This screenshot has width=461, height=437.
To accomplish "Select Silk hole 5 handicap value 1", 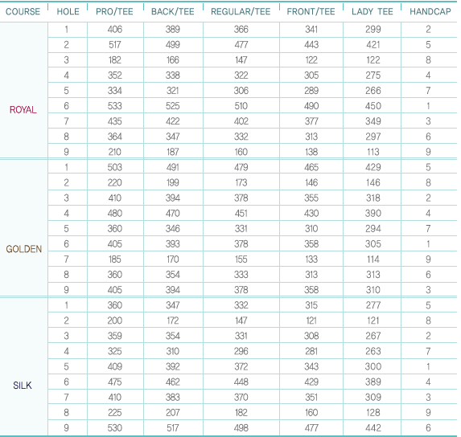I will [x=428, y=366].
